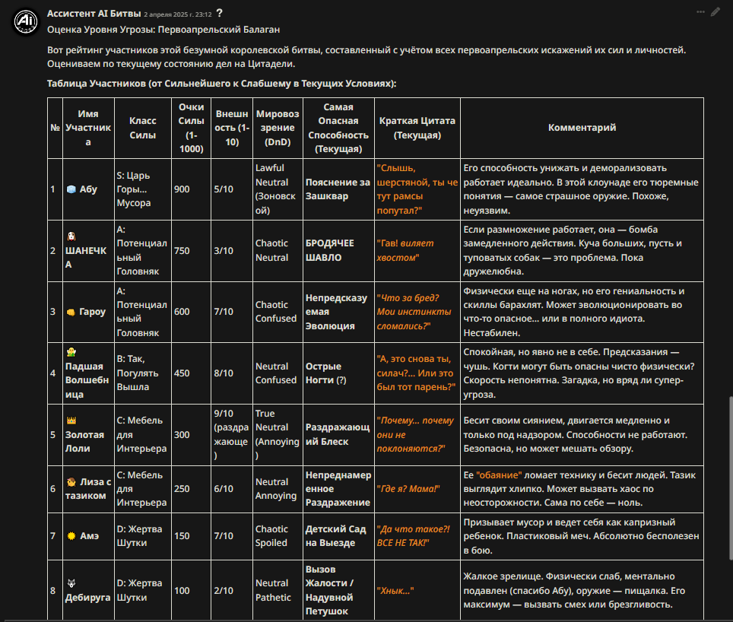Click the Самая Опасная Способность header
The width and height of the screenshot is (733, 622).
click(338, 128)
